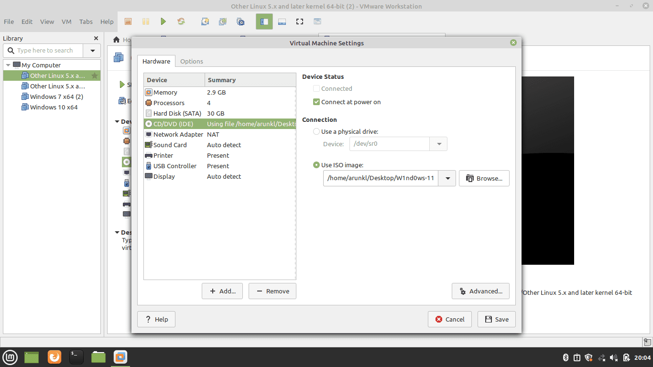Image resolution: width=653 pixels, height=367 pixels.
Task: Select the Sound Card device icon
Action: pos(149,145)
